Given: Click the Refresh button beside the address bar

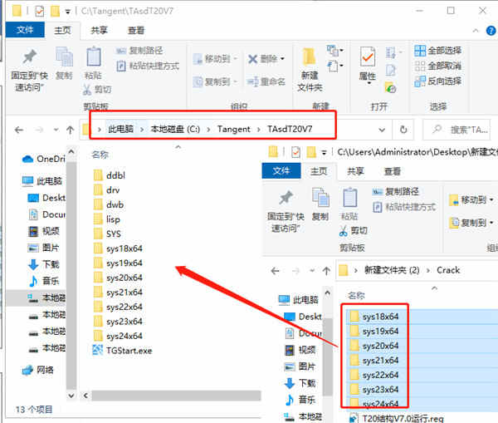Looking at the screenshot, I should pyautogui.click(x=403, y=130).
